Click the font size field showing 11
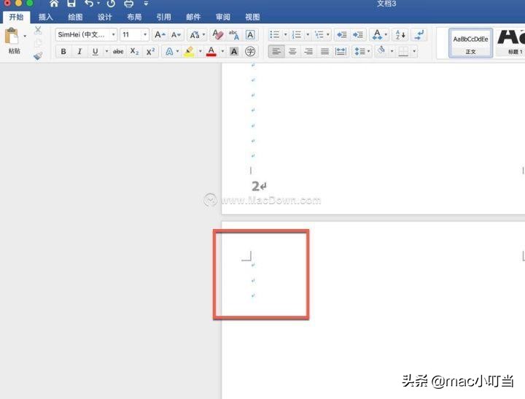 (x=131, y=34)
